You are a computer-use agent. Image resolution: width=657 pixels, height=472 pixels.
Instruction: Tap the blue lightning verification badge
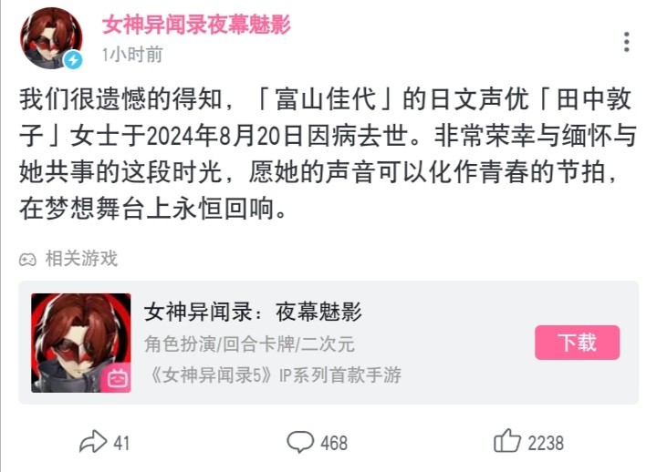point(73,60)
